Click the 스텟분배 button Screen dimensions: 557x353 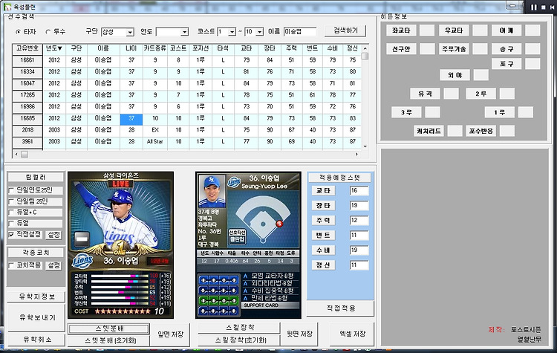(108, 328)
